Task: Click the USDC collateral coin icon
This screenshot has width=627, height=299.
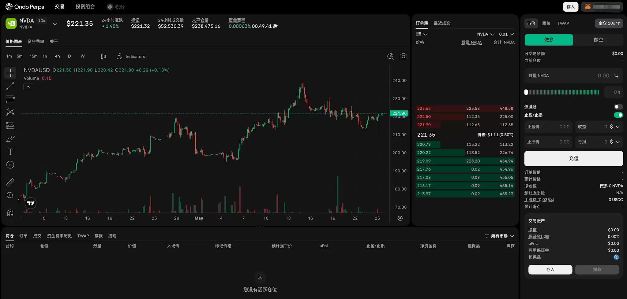Action: 616,257
